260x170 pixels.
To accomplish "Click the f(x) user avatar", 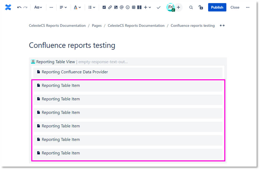I will [171, 7].
